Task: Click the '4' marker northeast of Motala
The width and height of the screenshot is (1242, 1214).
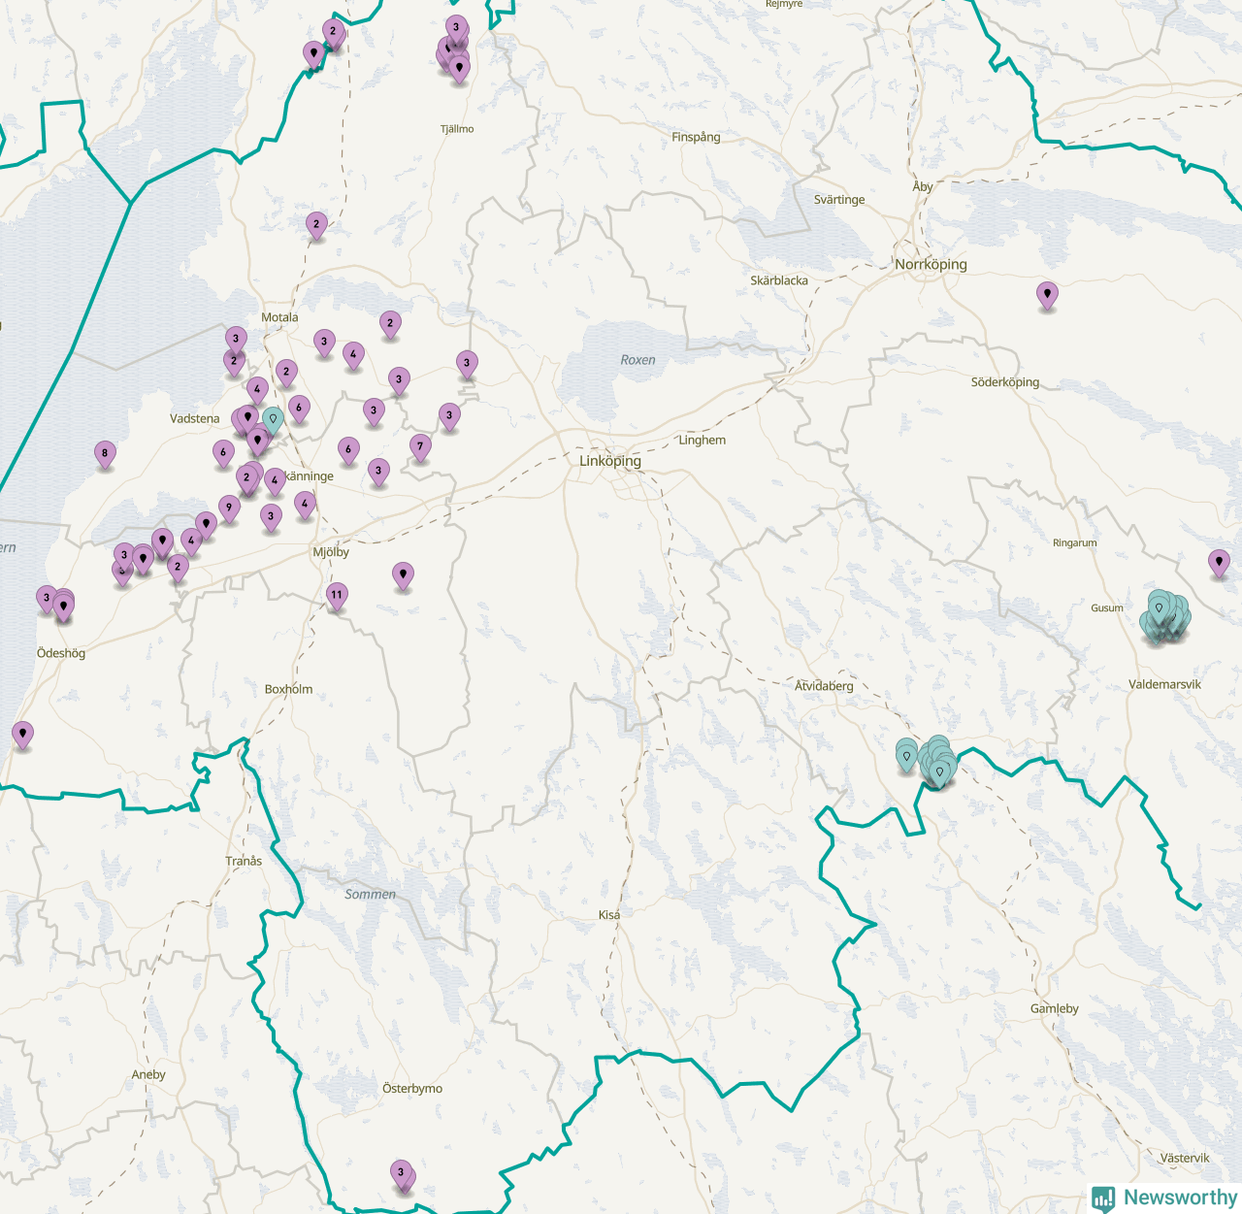Action: (353, 356)
